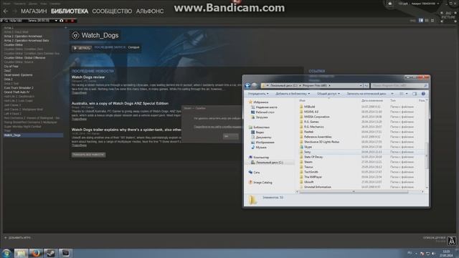This screenshot has width=459, height=258.
Task: Open Список друзей friends list
Action: (434, 238)
